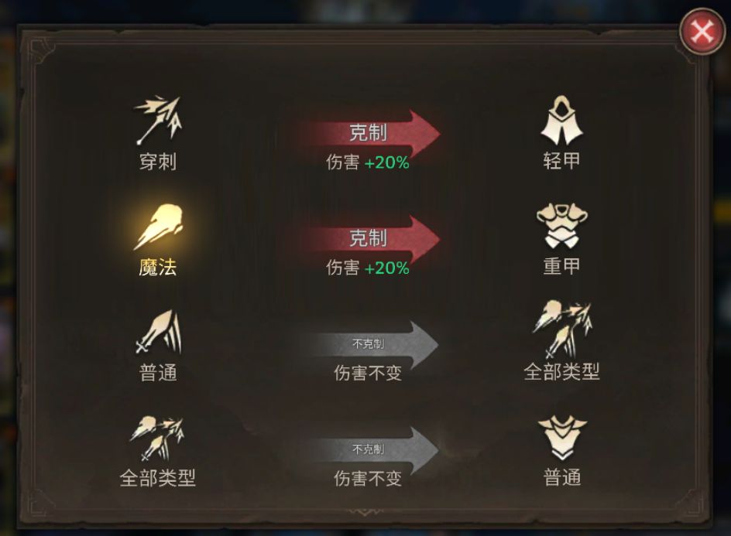Click 伤害不变 text in the 普通 attack row
The width and height of the screenshot is (731, 536).
pos(368,373)
